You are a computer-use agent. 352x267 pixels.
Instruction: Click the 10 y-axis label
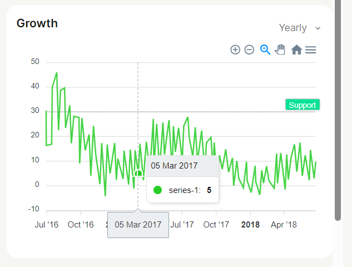point(35,160)
